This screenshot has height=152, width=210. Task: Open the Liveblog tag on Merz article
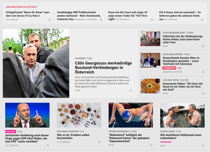tap(169, 68)
